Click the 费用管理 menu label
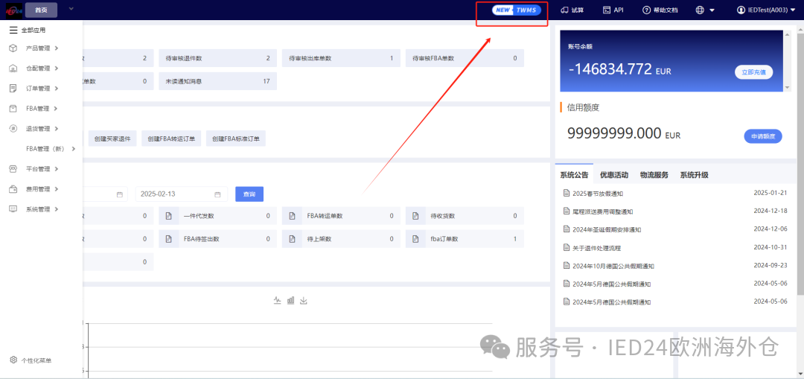Viewport: 804px width, 379px height. tap(38, 188)
